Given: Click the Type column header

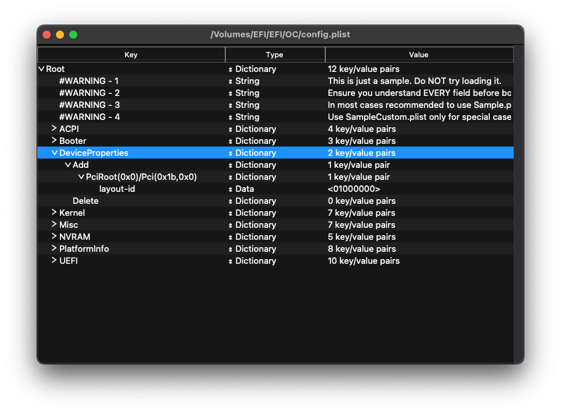Looking at the screenshot, I should pos(275,55).
